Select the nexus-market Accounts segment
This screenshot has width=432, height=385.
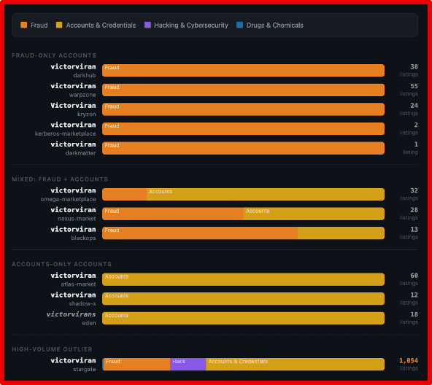pyautogui.click(x=314, y=214)
